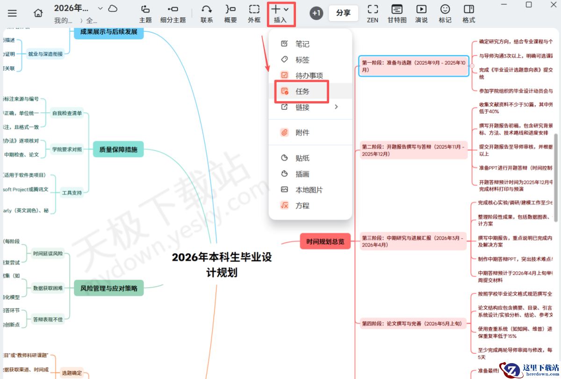
Task: Enter ZEN focus mode
Action: pos(373,14)
